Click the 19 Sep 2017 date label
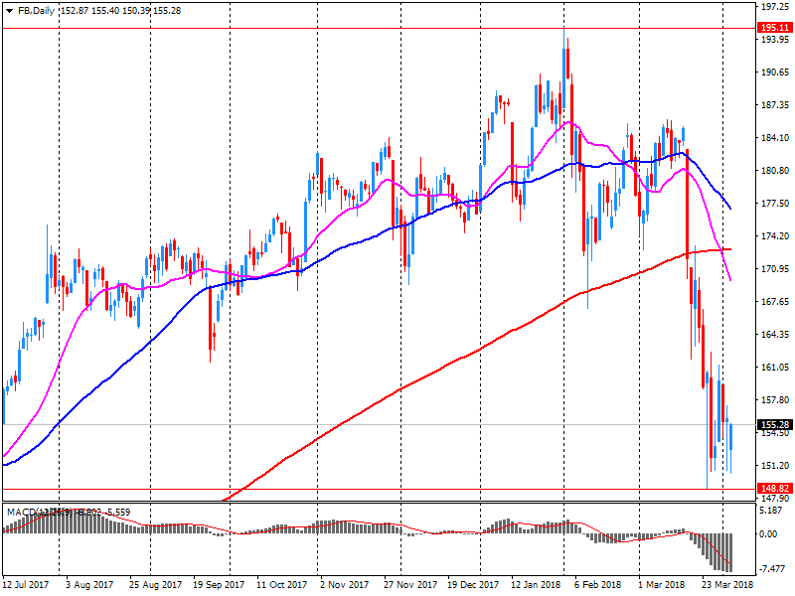The image size is (795, 596). tap(219, 584)
